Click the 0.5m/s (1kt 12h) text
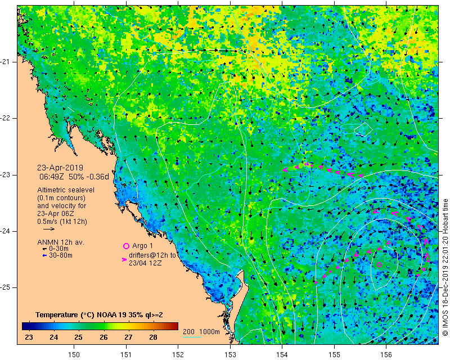This screenshot has height=360, width=450. pyautogui.click(x=62, y=222)
